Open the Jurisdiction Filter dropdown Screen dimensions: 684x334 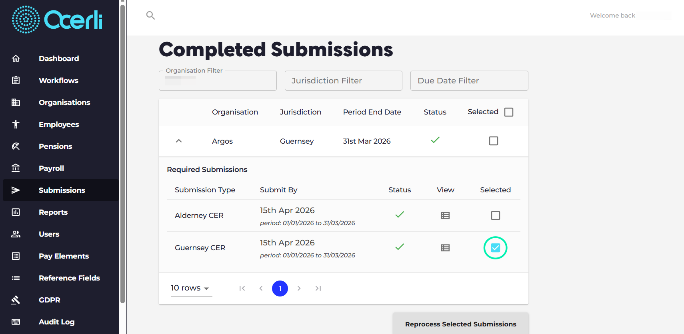pyautogui.click(x=344, y=81)
